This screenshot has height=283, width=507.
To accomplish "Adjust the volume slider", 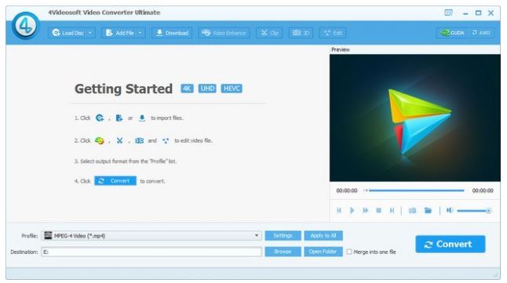I will point(474,211).
